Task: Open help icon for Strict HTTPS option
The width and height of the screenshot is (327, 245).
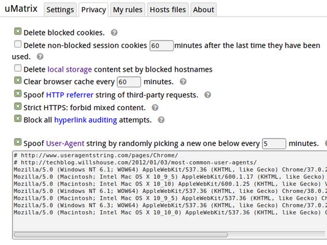Action: 155,107
